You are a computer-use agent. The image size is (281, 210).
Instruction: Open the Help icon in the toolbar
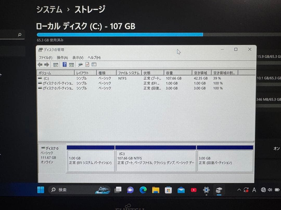click(x=65, y=65)
